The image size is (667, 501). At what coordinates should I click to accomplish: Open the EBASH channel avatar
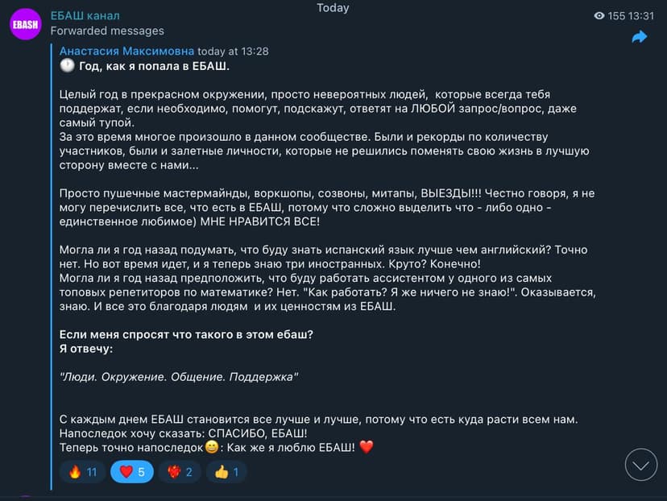tap(24, 24)
